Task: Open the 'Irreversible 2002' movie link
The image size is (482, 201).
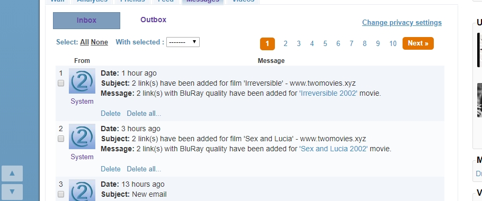Action: 328,93
